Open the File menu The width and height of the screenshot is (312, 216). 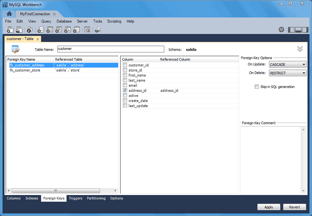pyautogui.click(x=8, y=21)
